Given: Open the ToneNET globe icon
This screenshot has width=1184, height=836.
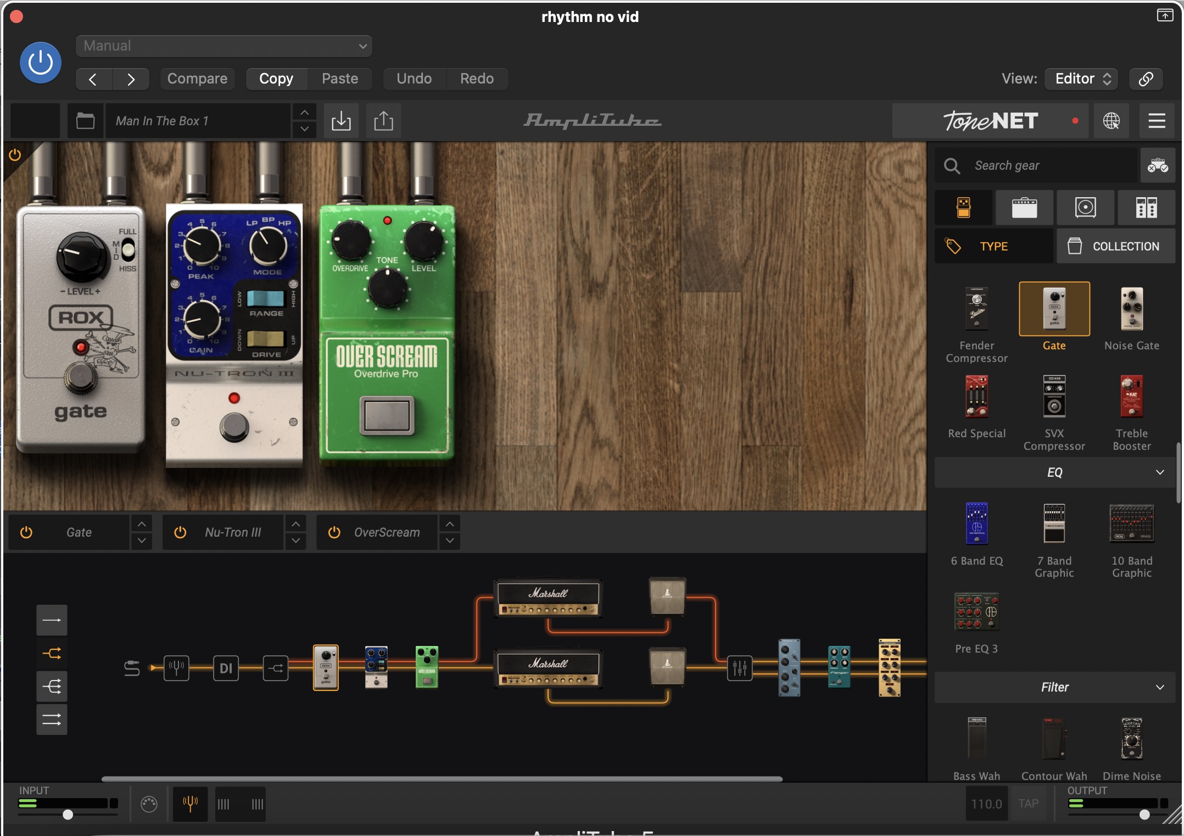Looking at the screenshot, I should [1111, 121].
